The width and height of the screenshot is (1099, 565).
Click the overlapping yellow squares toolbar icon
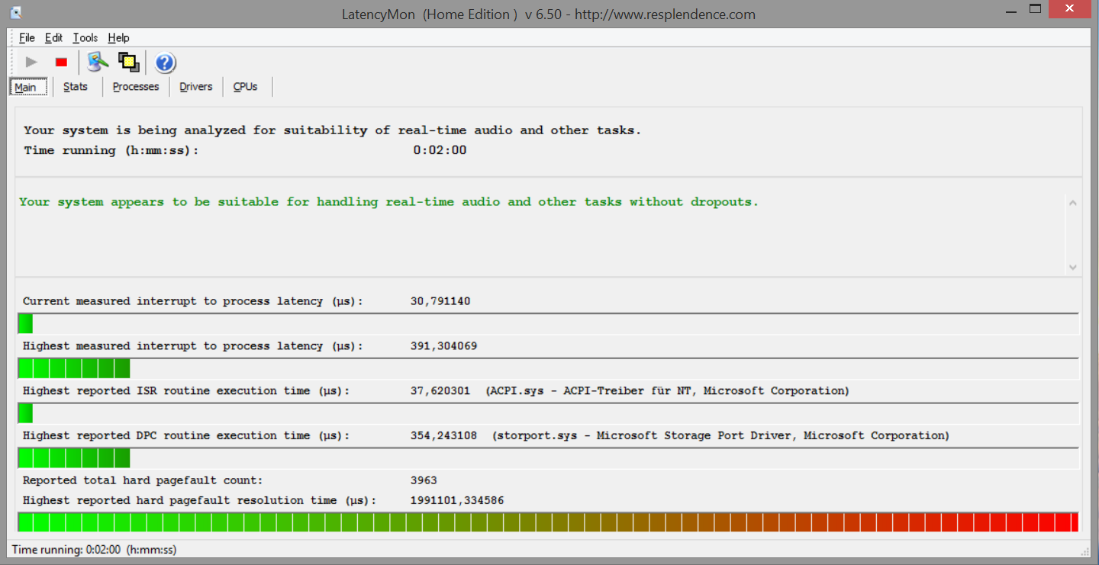pyautogui.click(x=129, y=63)
